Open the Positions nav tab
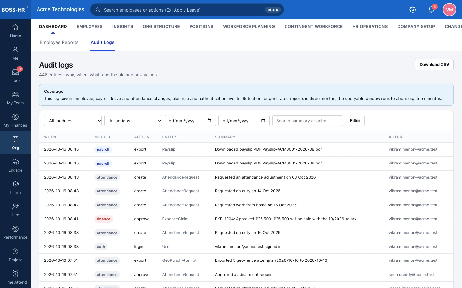This screenshot has width=462, height=288. [201, 26]
